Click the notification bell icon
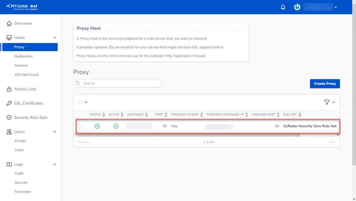This screenshot has height=201, width=356. pyautogui.click(x=283, y=7)
